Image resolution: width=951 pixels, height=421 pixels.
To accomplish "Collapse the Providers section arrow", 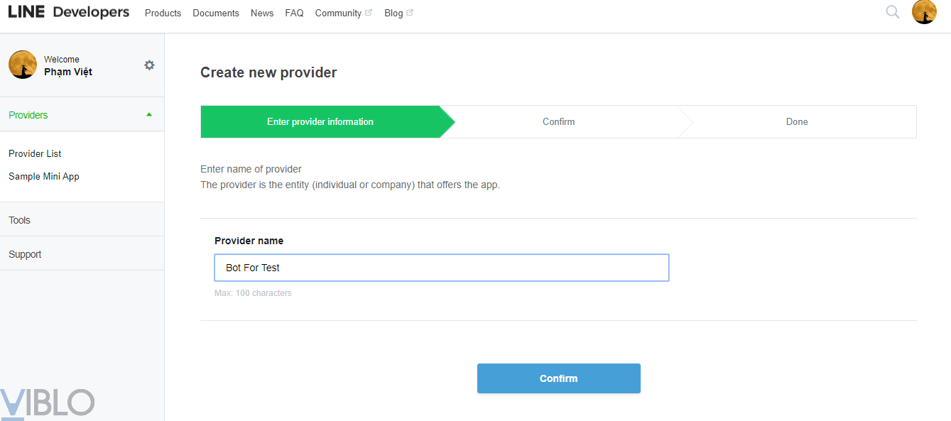I will [149, 115].
